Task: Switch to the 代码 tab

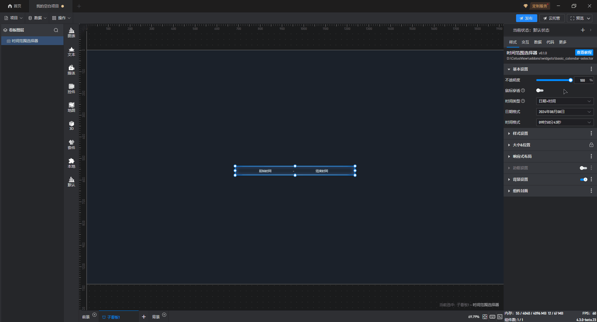Action: [550, 42]
